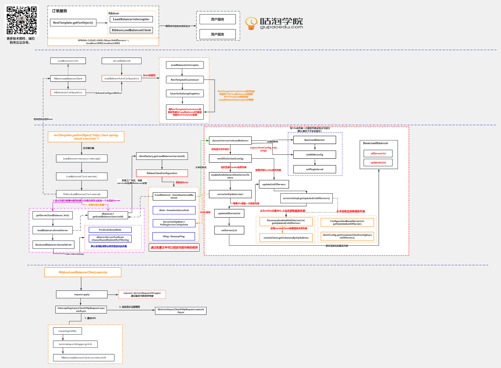This screenshot has width=501, height=368.
Task: Select the IRule=ZoneAvoidanceRule blue box
Action: pos(174,210)
